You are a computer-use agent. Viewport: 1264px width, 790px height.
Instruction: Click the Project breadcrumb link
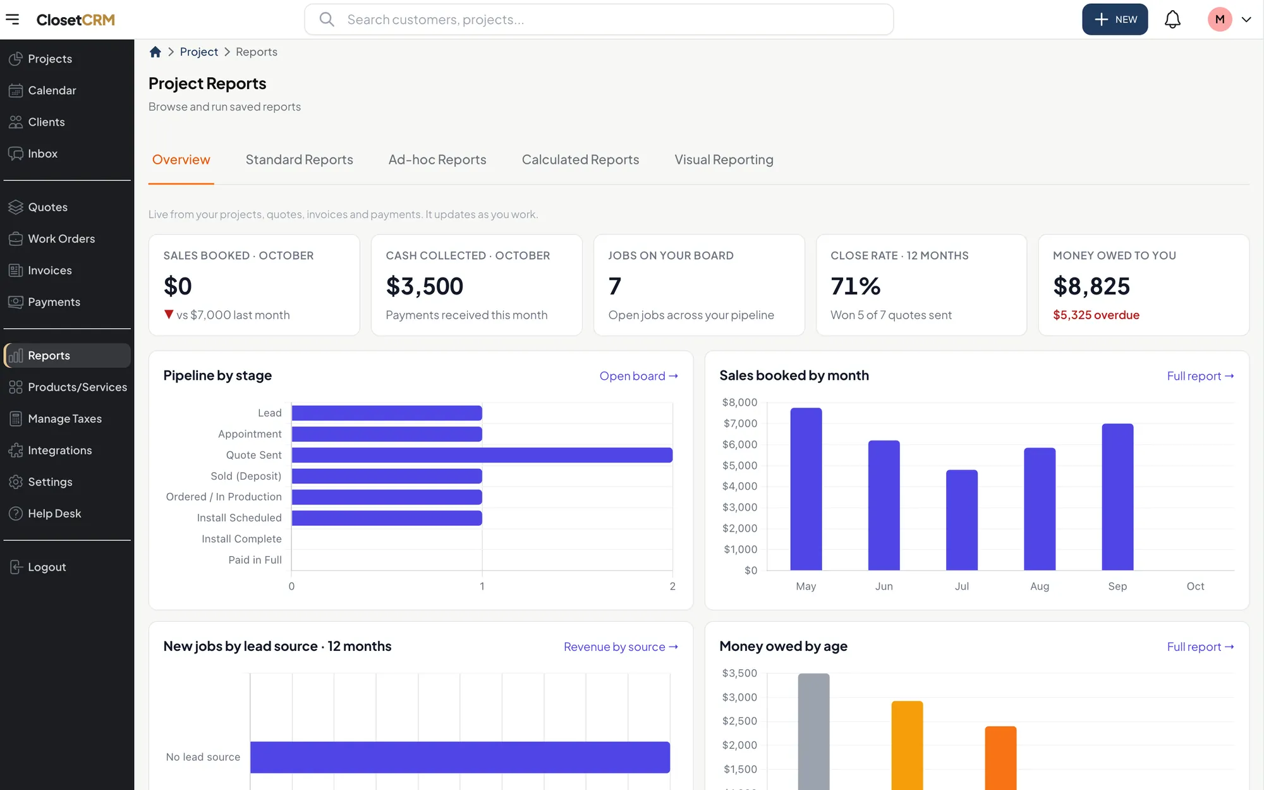click(198, 52)
